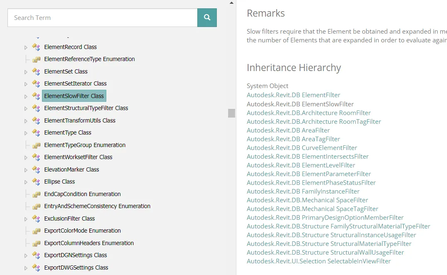Expand the ExclusionFilter Class node
The width and height of the screenshot is (447, 275).
26,219
